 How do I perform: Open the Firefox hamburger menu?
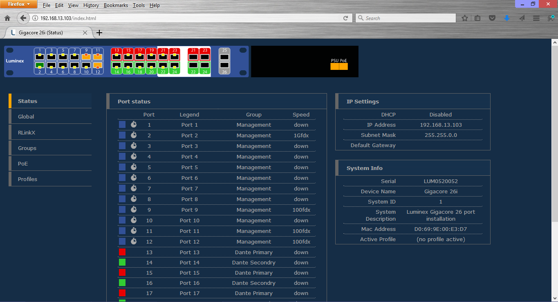pyautogui.click(x=536, y=18)
